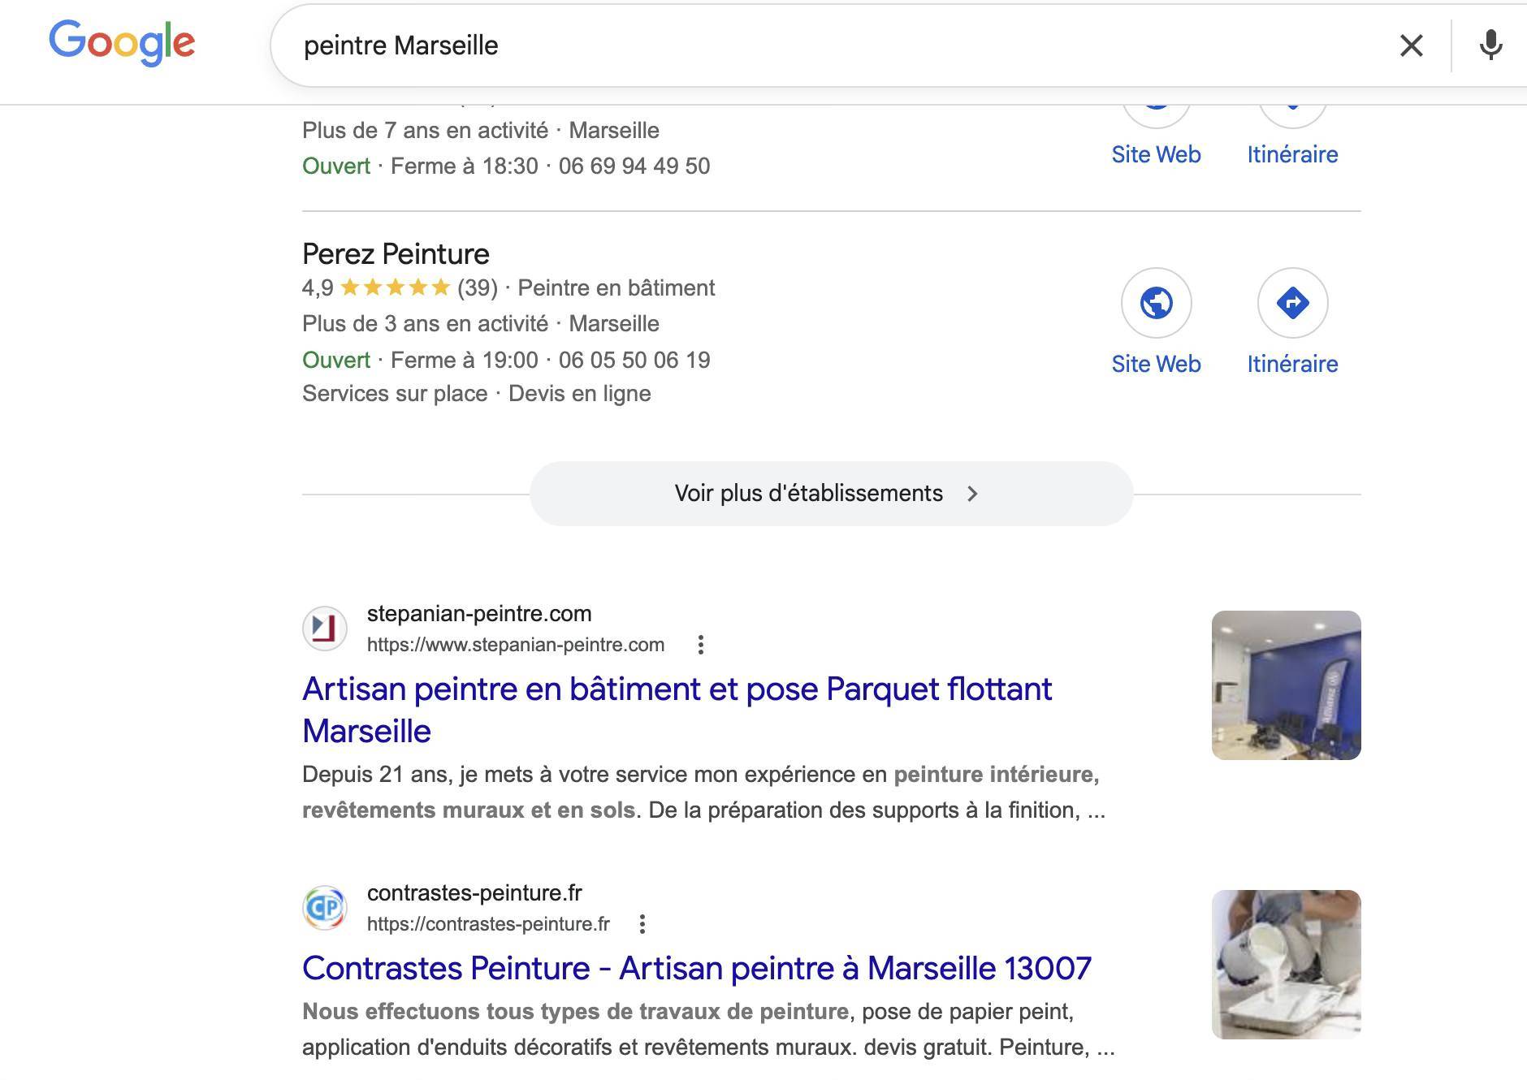Click the search box with peintre Marseille
This screenshot has width=1527, height=1080.
point(812,45)
